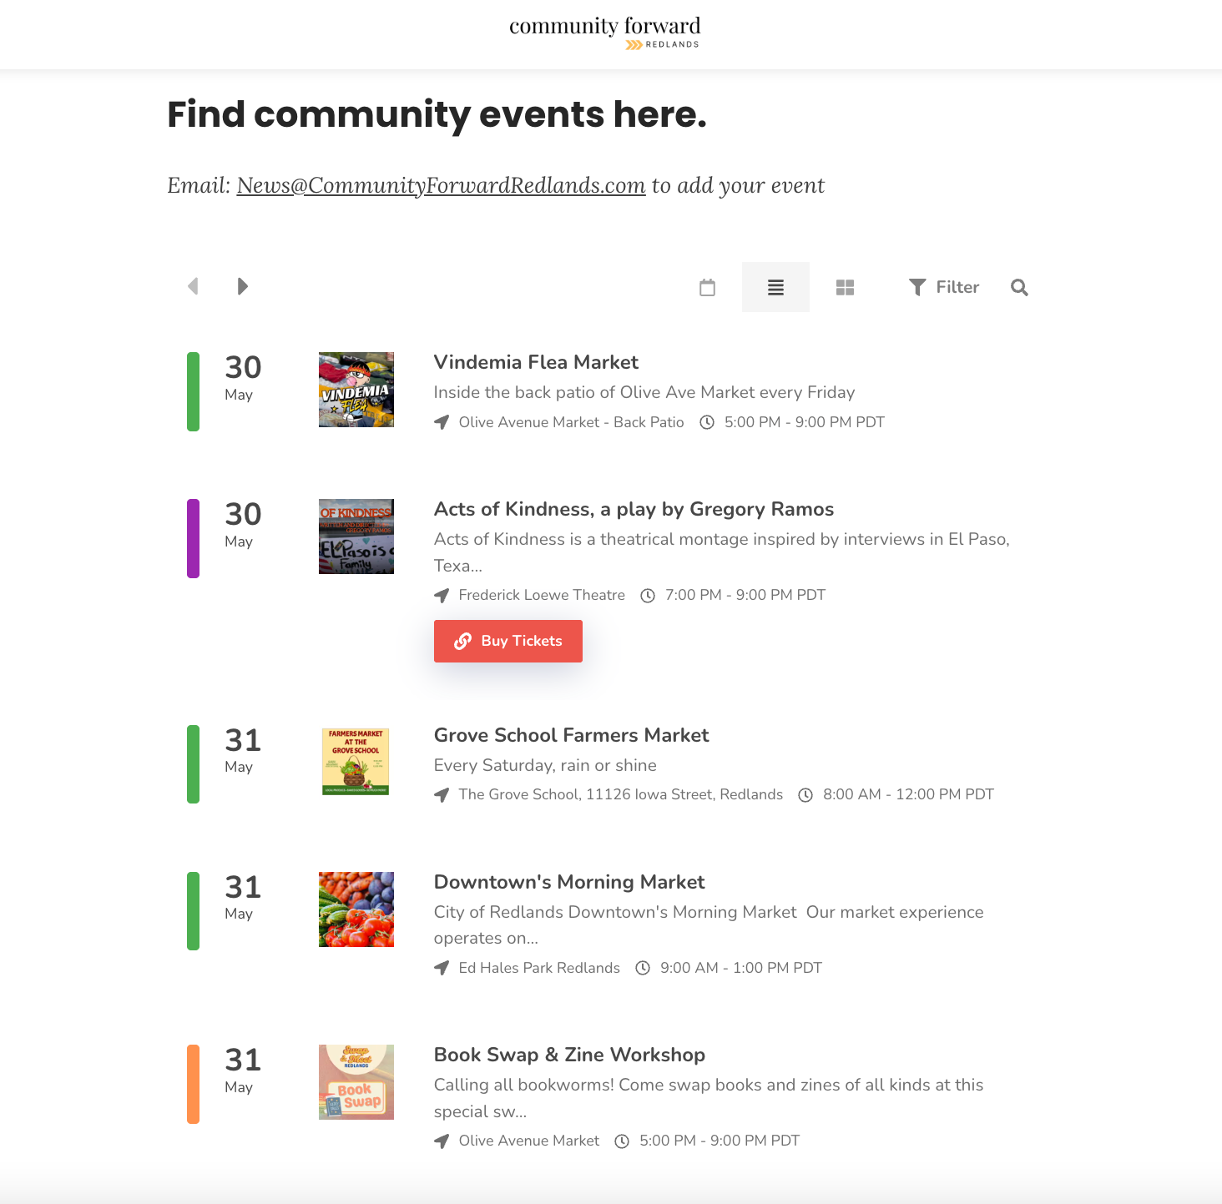Switch to calendar month view icon
This screenshot has width=1222, height=1204.
click(x=708, y=287)
